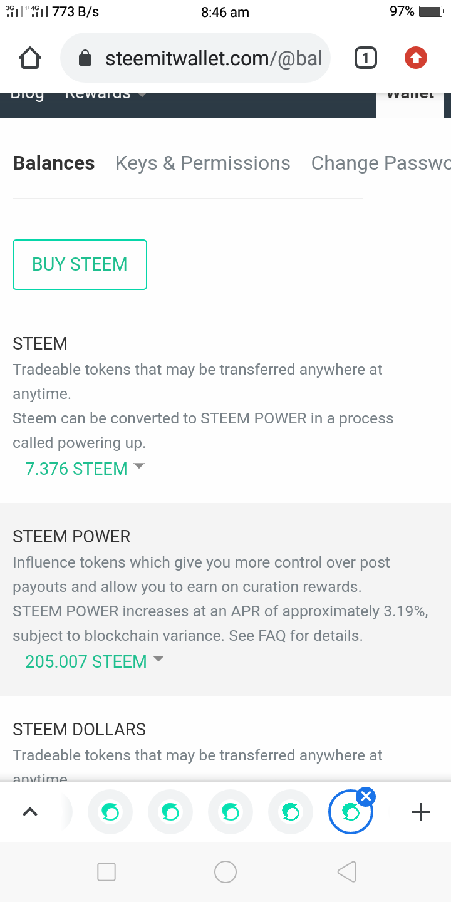Select the Balances tab

[x=54, y=163]
